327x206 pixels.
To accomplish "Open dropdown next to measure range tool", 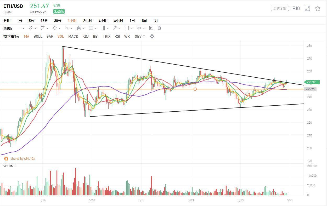I will tap(132, 28).
